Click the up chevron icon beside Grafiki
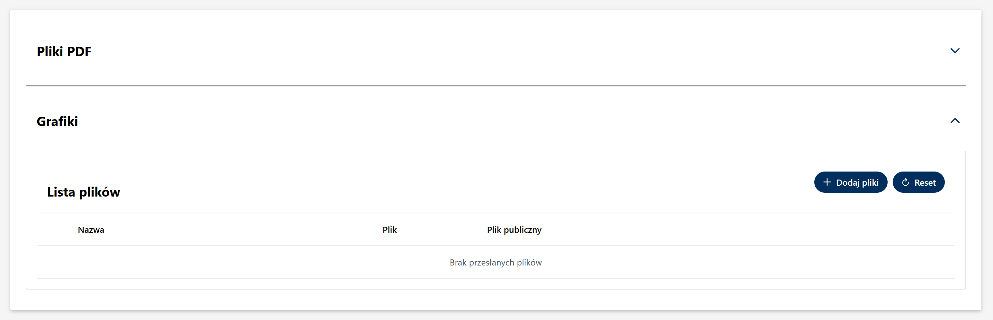The image size is (993, 320). tap(954, 121)
